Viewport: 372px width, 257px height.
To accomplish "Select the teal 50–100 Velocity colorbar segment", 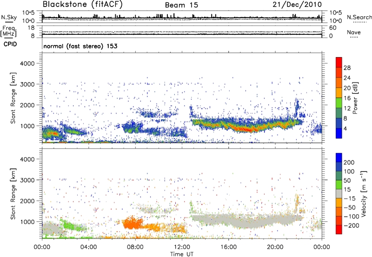I will [339, 176].
